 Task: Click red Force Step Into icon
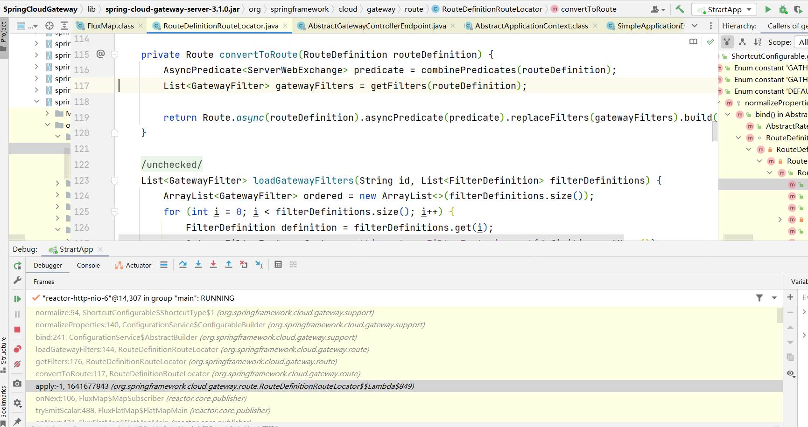pyautogui.click(x=213, y=265)
